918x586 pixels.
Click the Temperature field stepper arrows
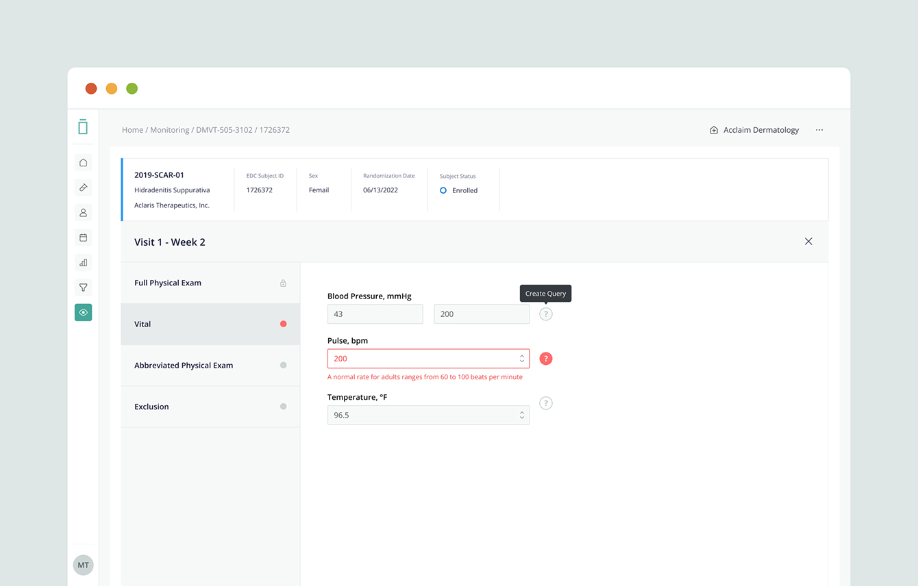click(521, 415)
